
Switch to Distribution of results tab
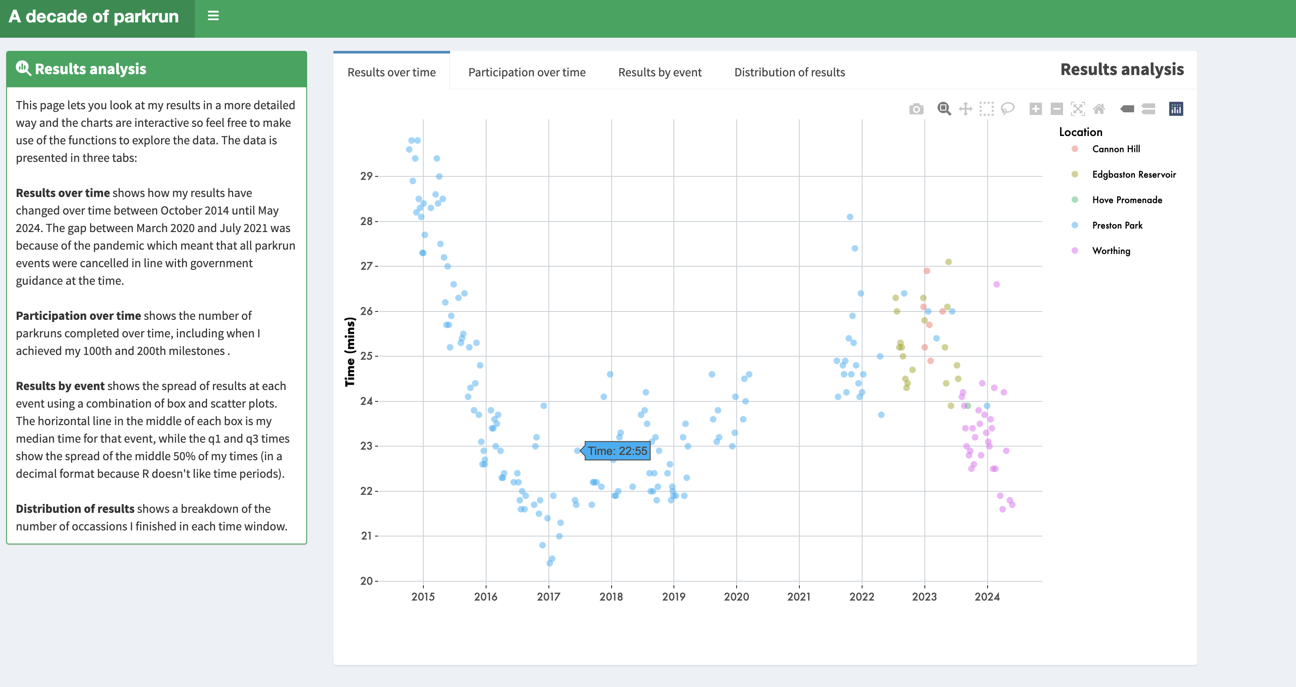[789, 71]
